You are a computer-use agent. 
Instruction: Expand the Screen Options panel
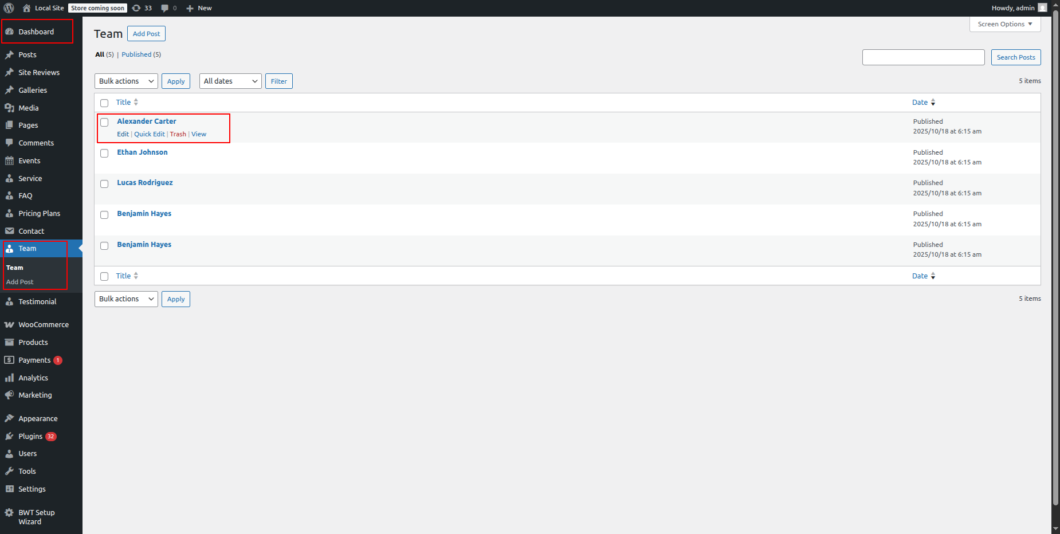click(1004, 24)
